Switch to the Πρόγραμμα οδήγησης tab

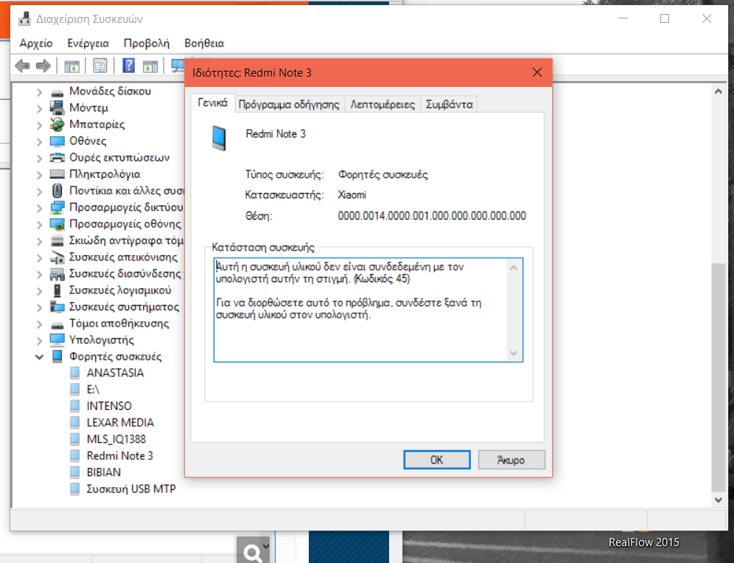tap(289, 104)
